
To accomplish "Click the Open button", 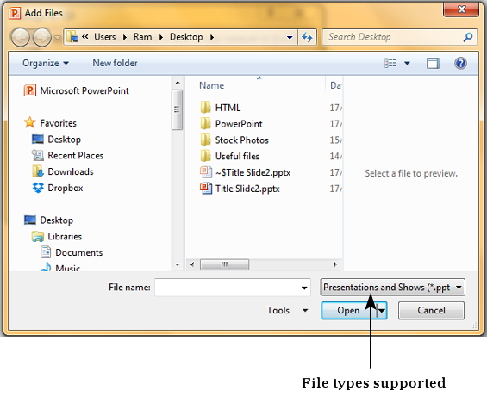I will pyautogui.click(x=348, y=310).
